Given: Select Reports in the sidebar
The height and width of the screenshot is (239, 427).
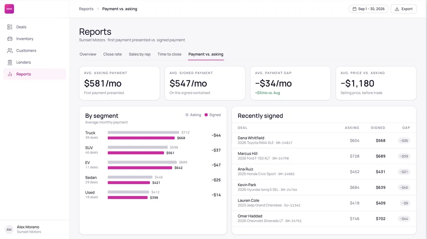Looking at the screenshot, I should tap(34, 74).
